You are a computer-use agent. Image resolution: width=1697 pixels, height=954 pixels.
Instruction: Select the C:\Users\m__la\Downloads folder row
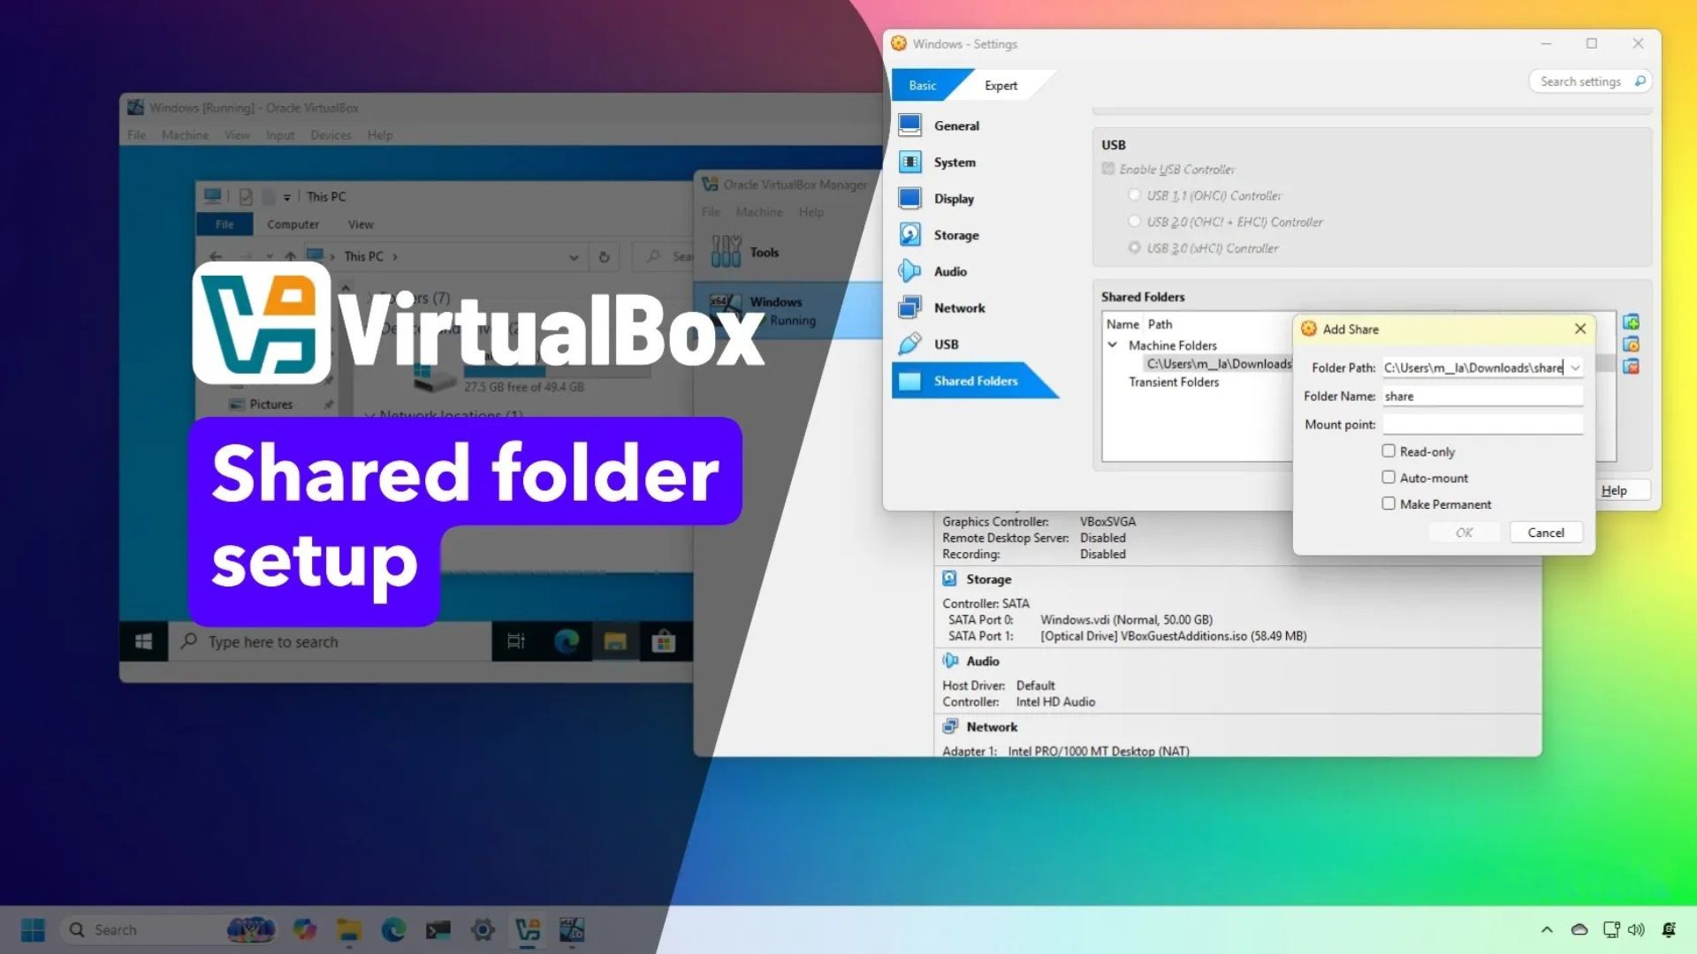1218,364
